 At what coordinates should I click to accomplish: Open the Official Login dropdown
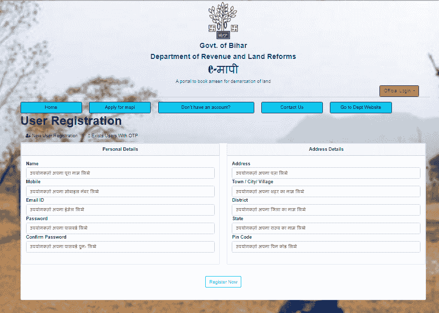point(399,91)
